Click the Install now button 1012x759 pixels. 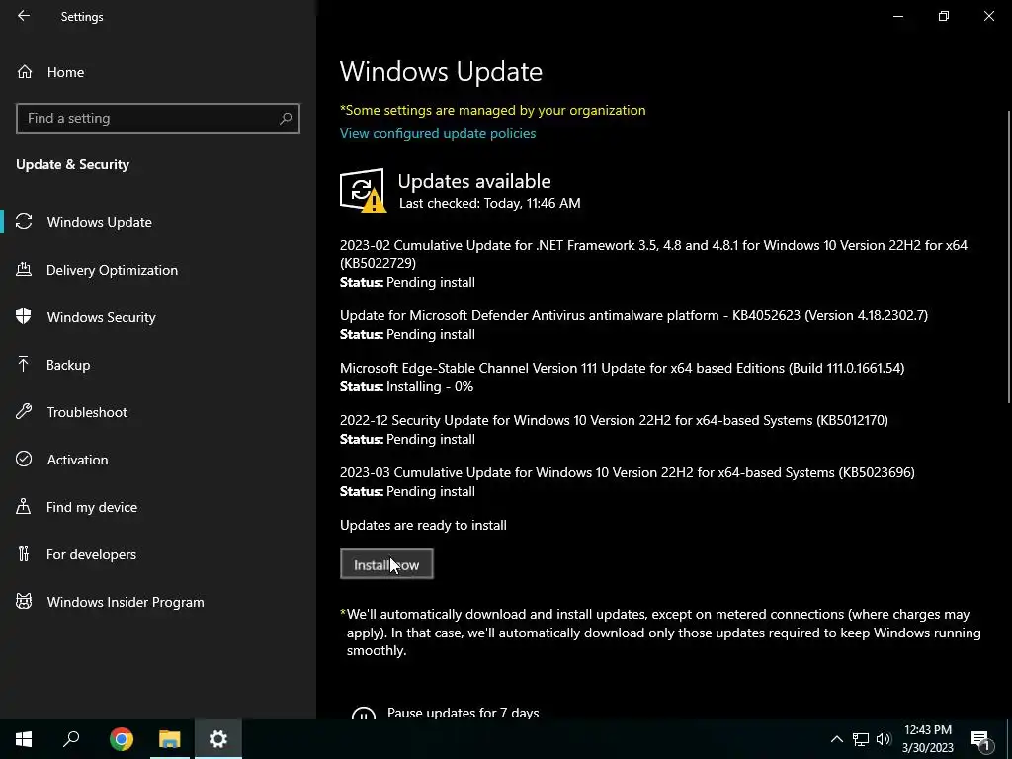(x=386, y=564)
